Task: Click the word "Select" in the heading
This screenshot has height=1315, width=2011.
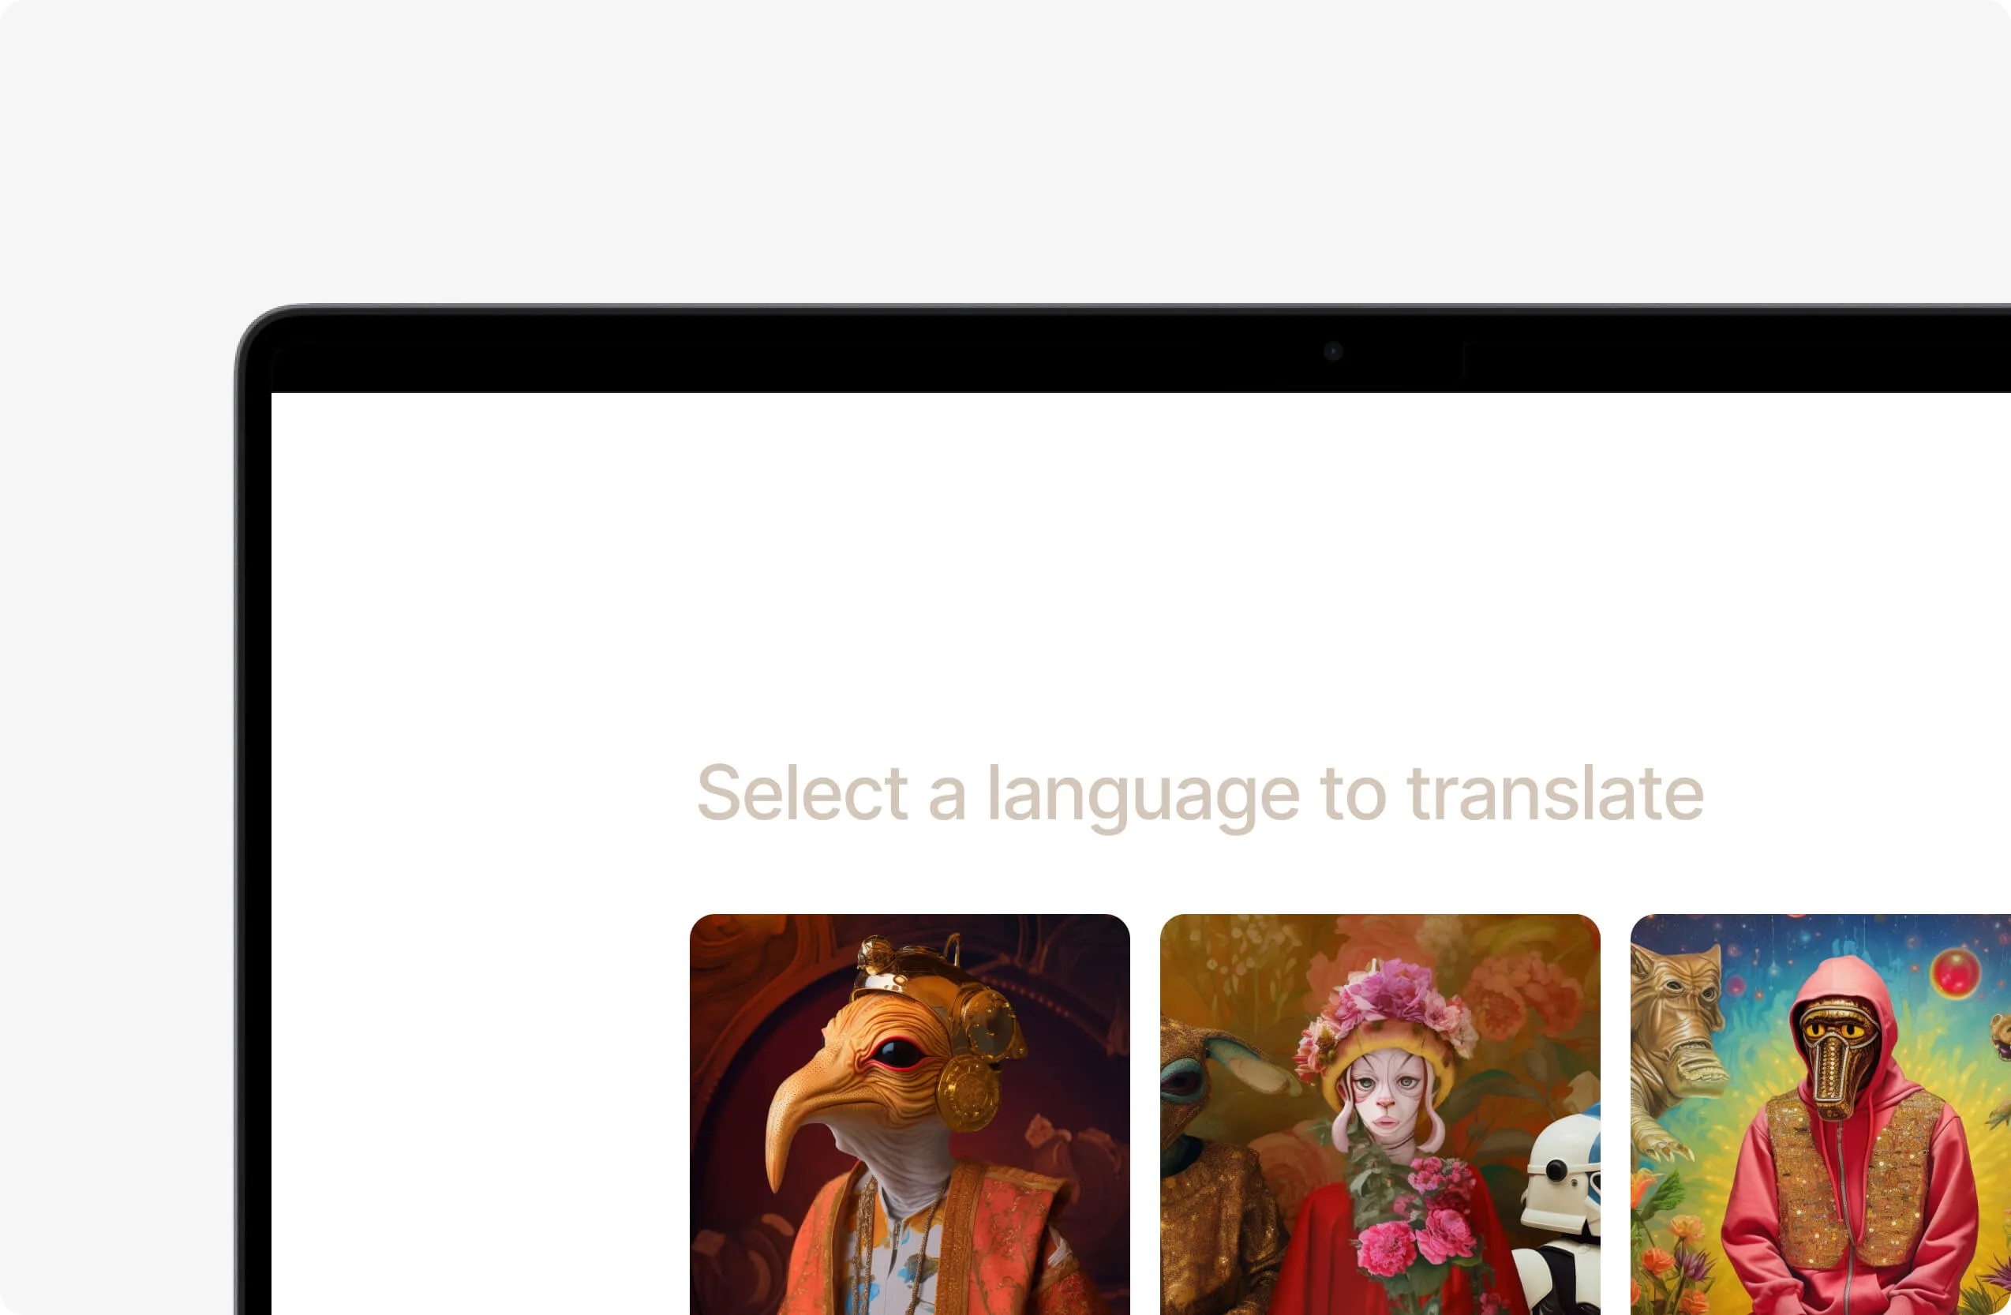Action: 802,792
